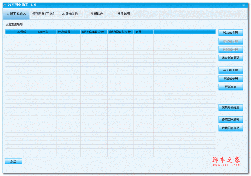
Task: Switch to the 1.设置我的QQ tab
Action: pos(16,14)
